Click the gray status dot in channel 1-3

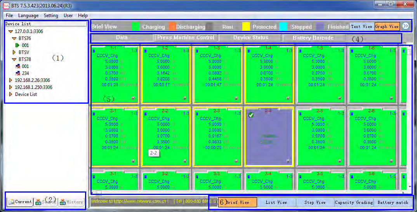pos(236,98)
